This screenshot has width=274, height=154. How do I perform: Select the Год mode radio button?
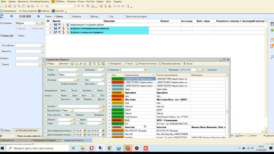[x=107, y=16]
